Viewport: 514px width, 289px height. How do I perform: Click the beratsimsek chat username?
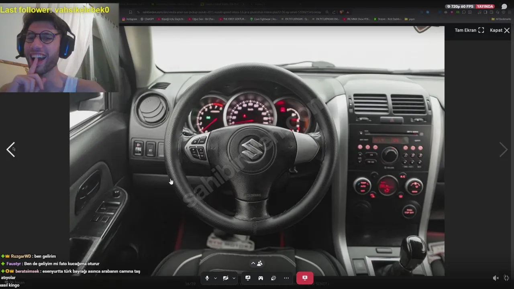pyautogui.click(x=27, y=271)
